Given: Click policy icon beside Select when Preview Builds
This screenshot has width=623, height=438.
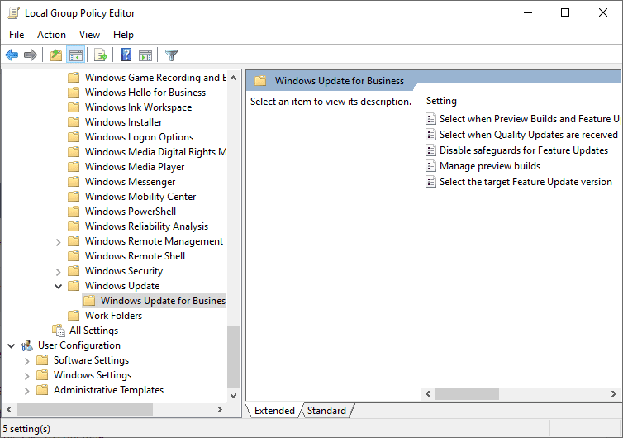Looking at the screenshot, I should 430,119.
